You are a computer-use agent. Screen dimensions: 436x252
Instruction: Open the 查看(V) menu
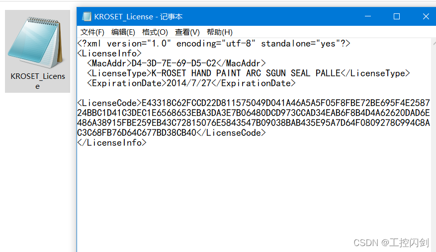click(x=187, y=32)
